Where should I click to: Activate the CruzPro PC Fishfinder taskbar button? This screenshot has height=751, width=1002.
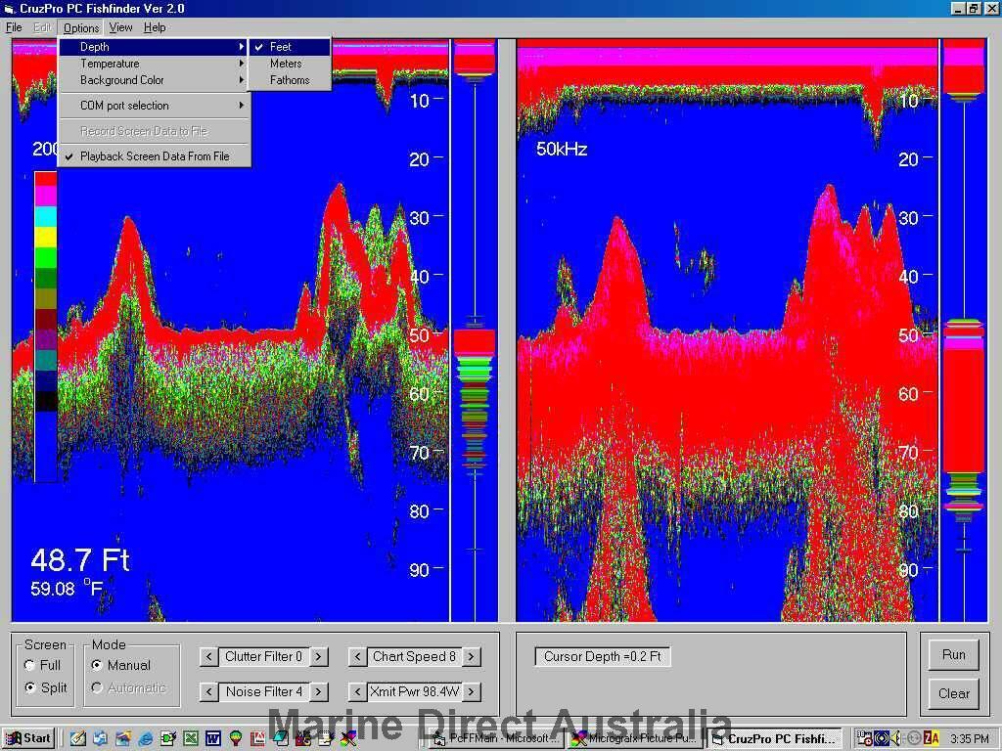pos(775,738)
